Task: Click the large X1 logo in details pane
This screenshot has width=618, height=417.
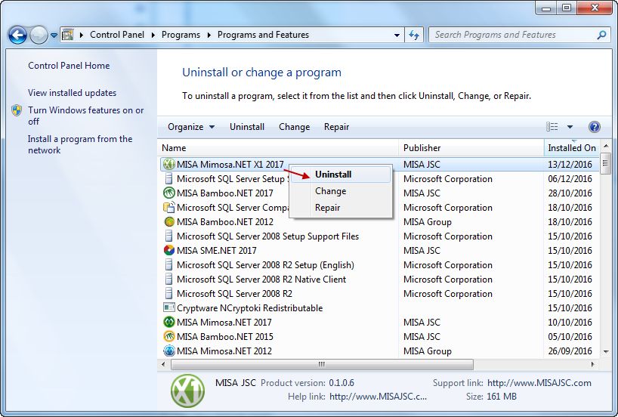Action: 188,391
